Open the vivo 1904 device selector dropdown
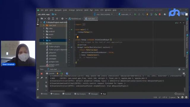Screen dimensions: 190x107 click(103, 14)
